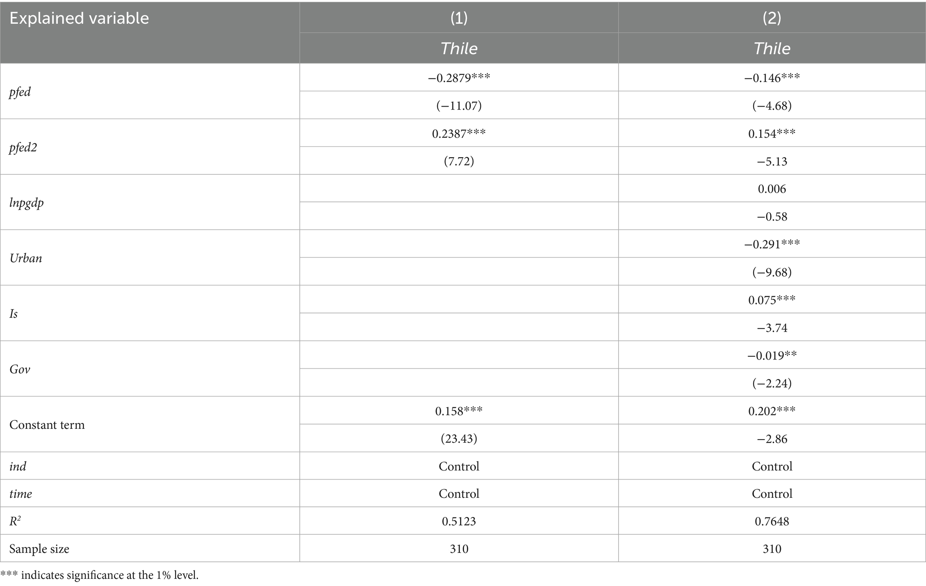Click the 'Explained variable' header cell

pos(79,18)
